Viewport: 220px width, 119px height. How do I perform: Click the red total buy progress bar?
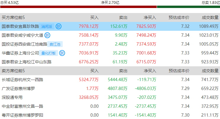[x=78, y=7]
